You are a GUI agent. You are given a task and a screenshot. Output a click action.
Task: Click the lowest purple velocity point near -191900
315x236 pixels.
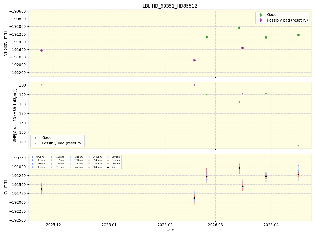[194, 60]
